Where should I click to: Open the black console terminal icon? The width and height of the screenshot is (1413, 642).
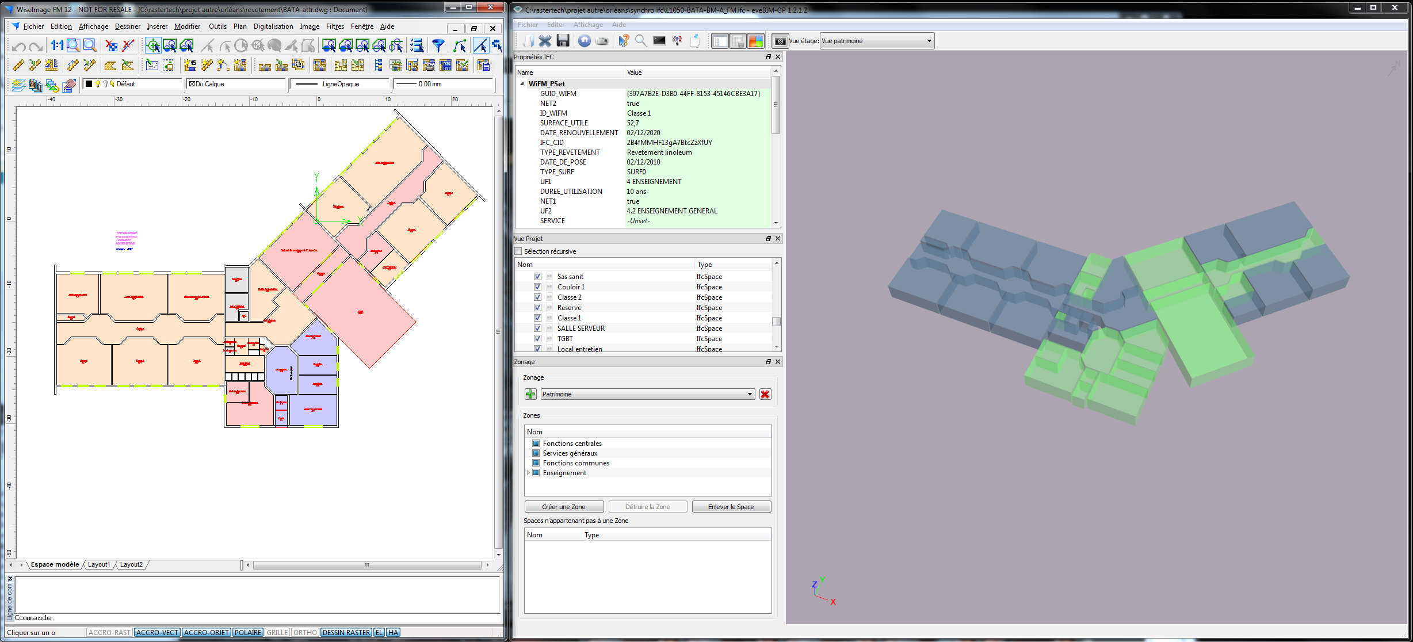(659, 41)
